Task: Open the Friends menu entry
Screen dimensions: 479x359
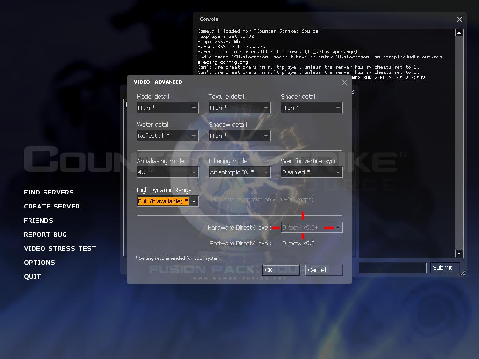Action: pyautogui.click(x=38, y=221)
